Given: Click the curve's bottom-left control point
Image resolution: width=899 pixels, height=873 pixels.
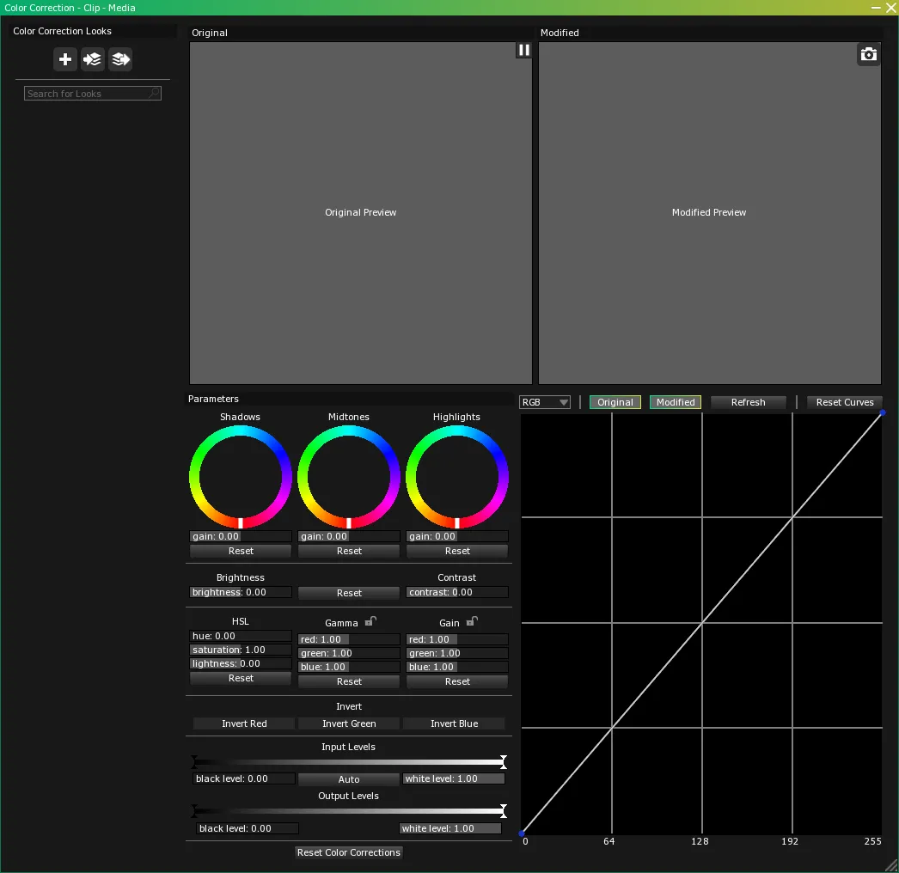Looking at the screenshot, I should tap(522, 833).
